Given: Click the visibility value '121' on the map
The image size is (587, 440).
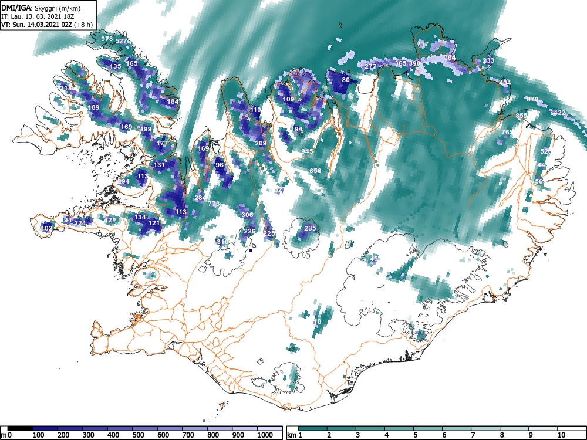Looking at the screenshot, I should pos(154,223).
